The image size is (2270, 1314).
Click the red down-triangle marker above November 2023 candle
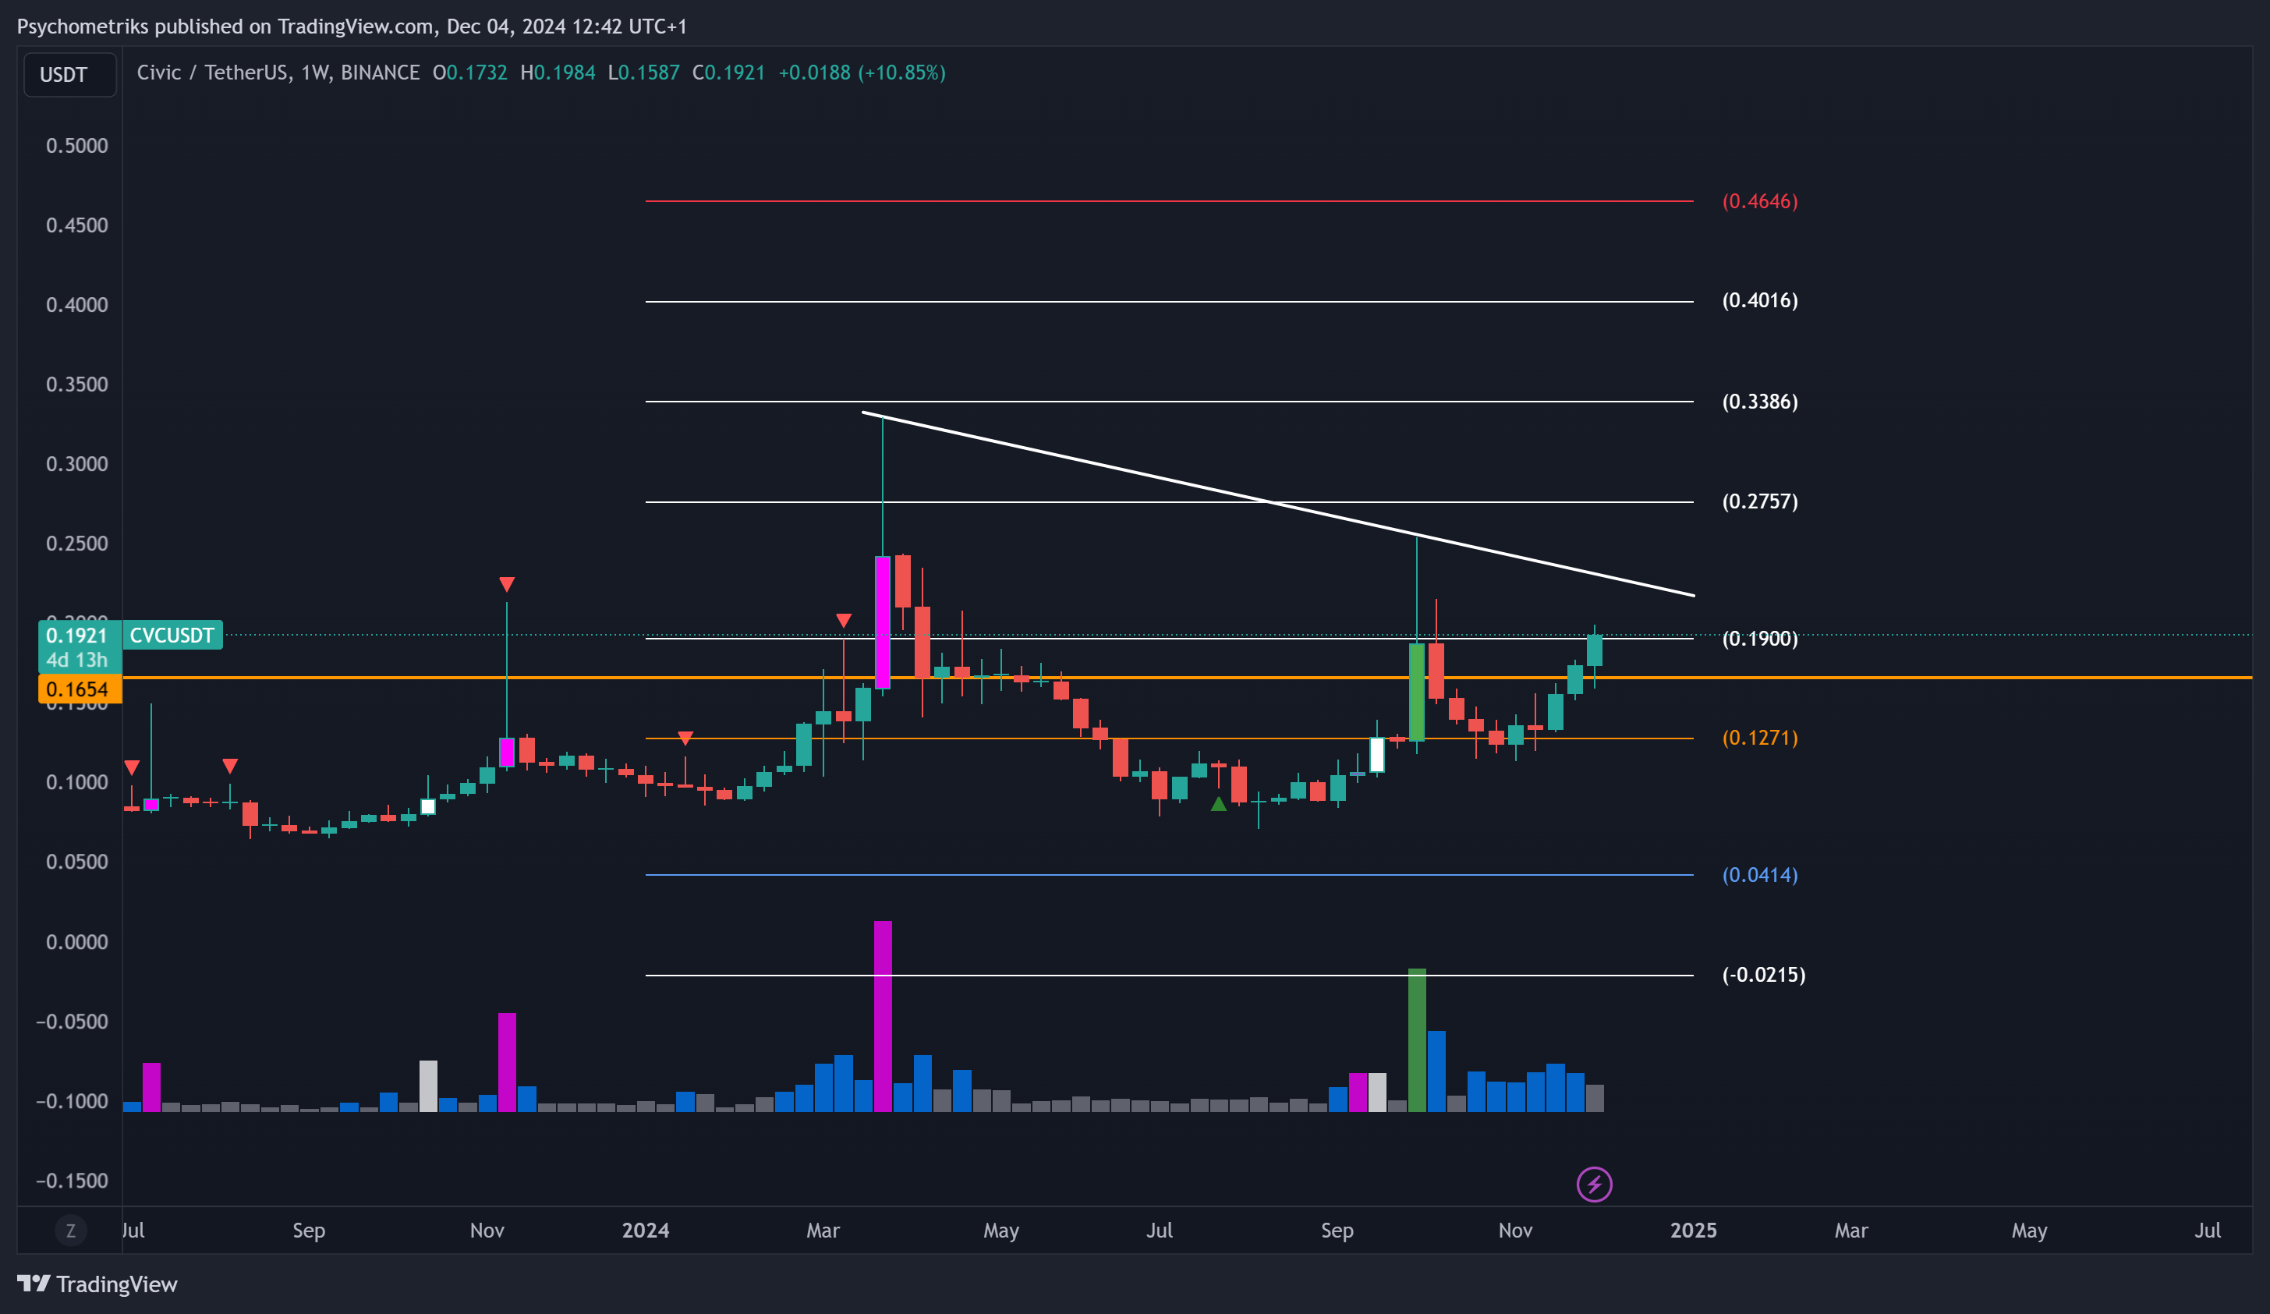point(507,585)
